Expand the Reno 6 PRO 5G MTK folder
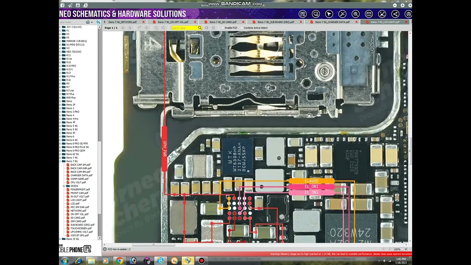This screenshot has width=471, height=265. (x=60, y=144)
